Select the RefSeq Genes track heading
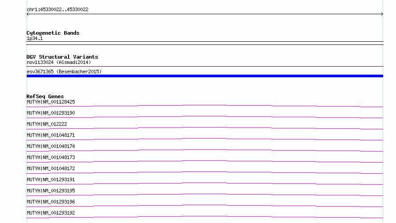 pyautogui.click(x=45, y=96)
